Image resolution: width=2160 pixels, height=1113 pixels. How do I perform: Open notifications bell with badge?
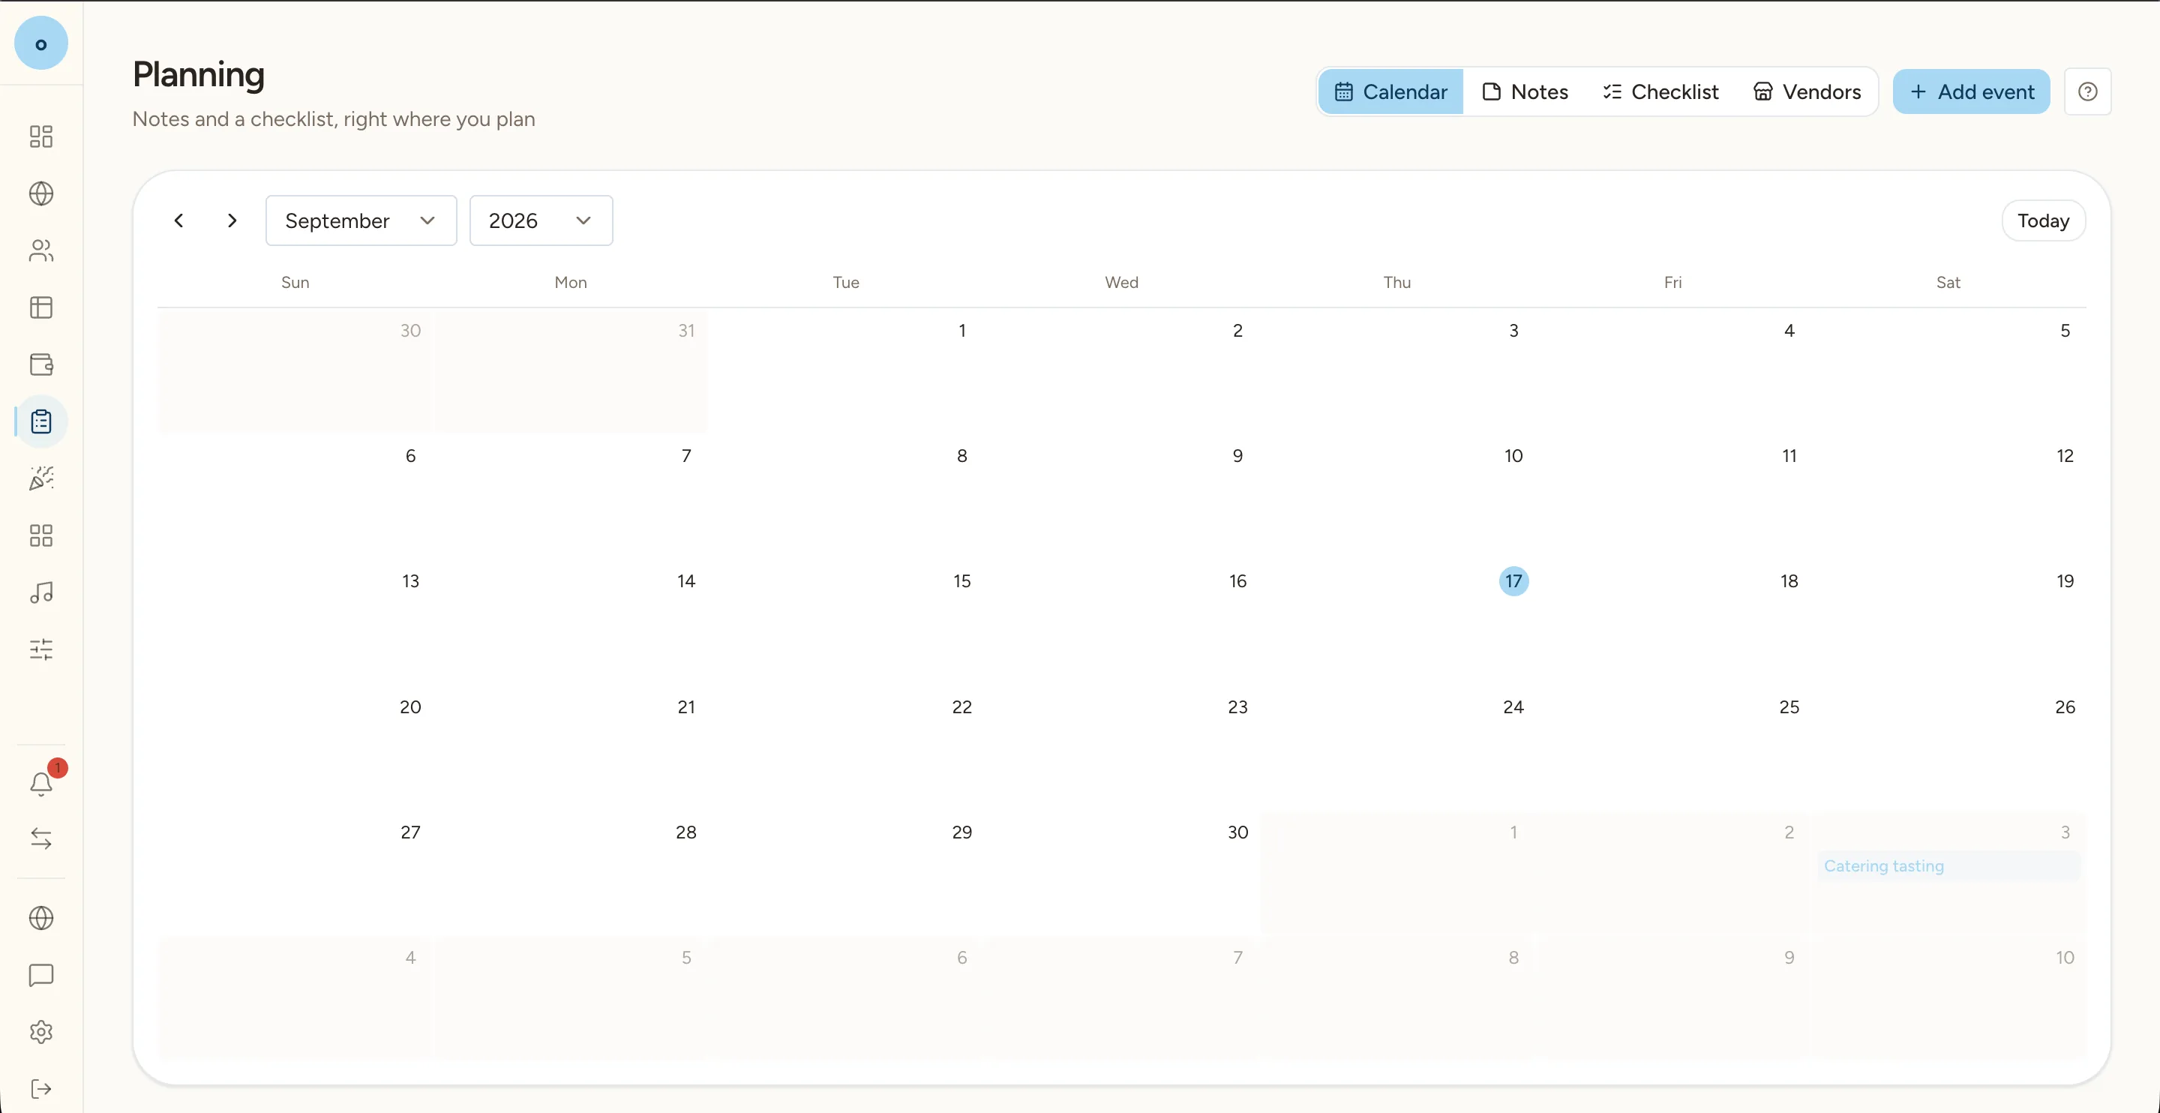[x=41, y=784]
